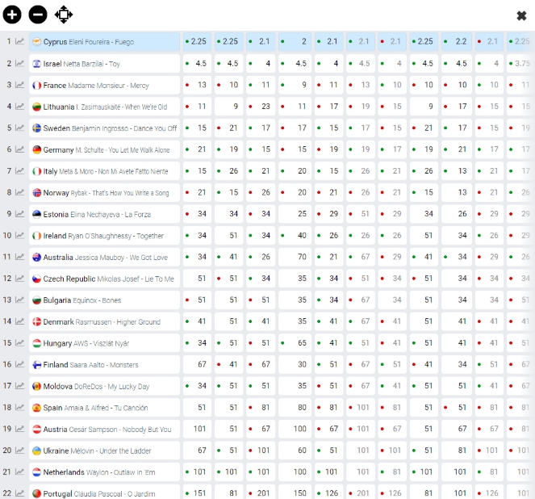Open France Madame Monsieur - Mercy entry
Viewport: 535px width, 499px height.
click(104, 85)
